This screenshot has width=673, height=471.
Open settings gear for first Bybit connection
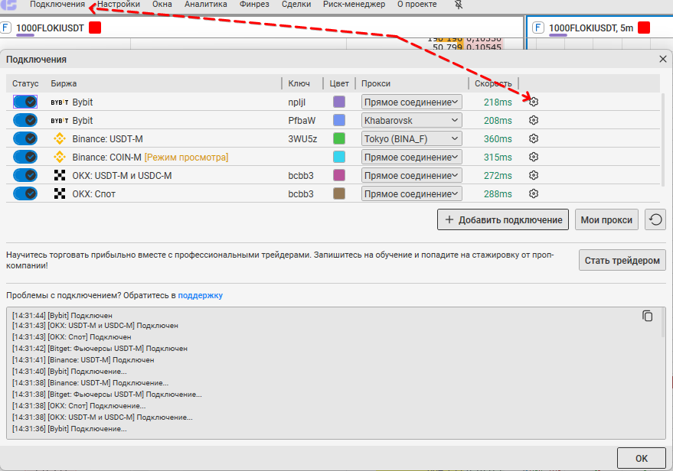[x=534, y=102]
